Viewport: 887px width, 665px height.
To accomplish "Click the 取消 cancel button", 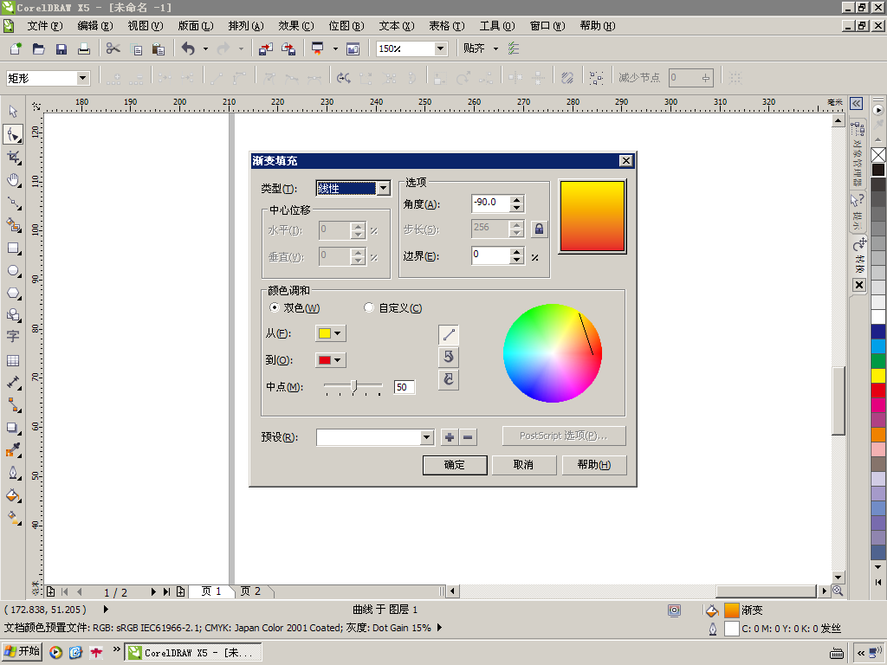I will [523, 465].
